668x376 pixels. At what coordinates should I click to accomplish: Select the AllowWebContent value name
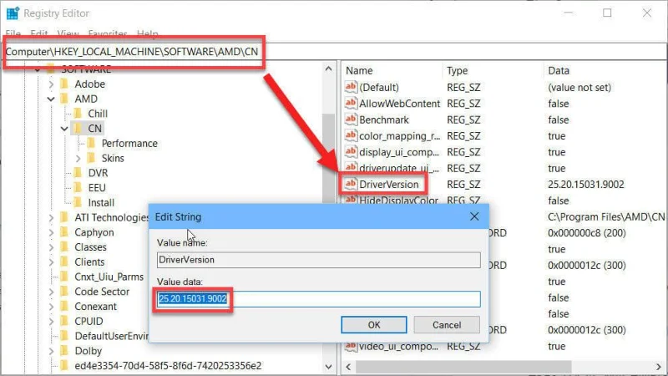[x=399, y=103]
